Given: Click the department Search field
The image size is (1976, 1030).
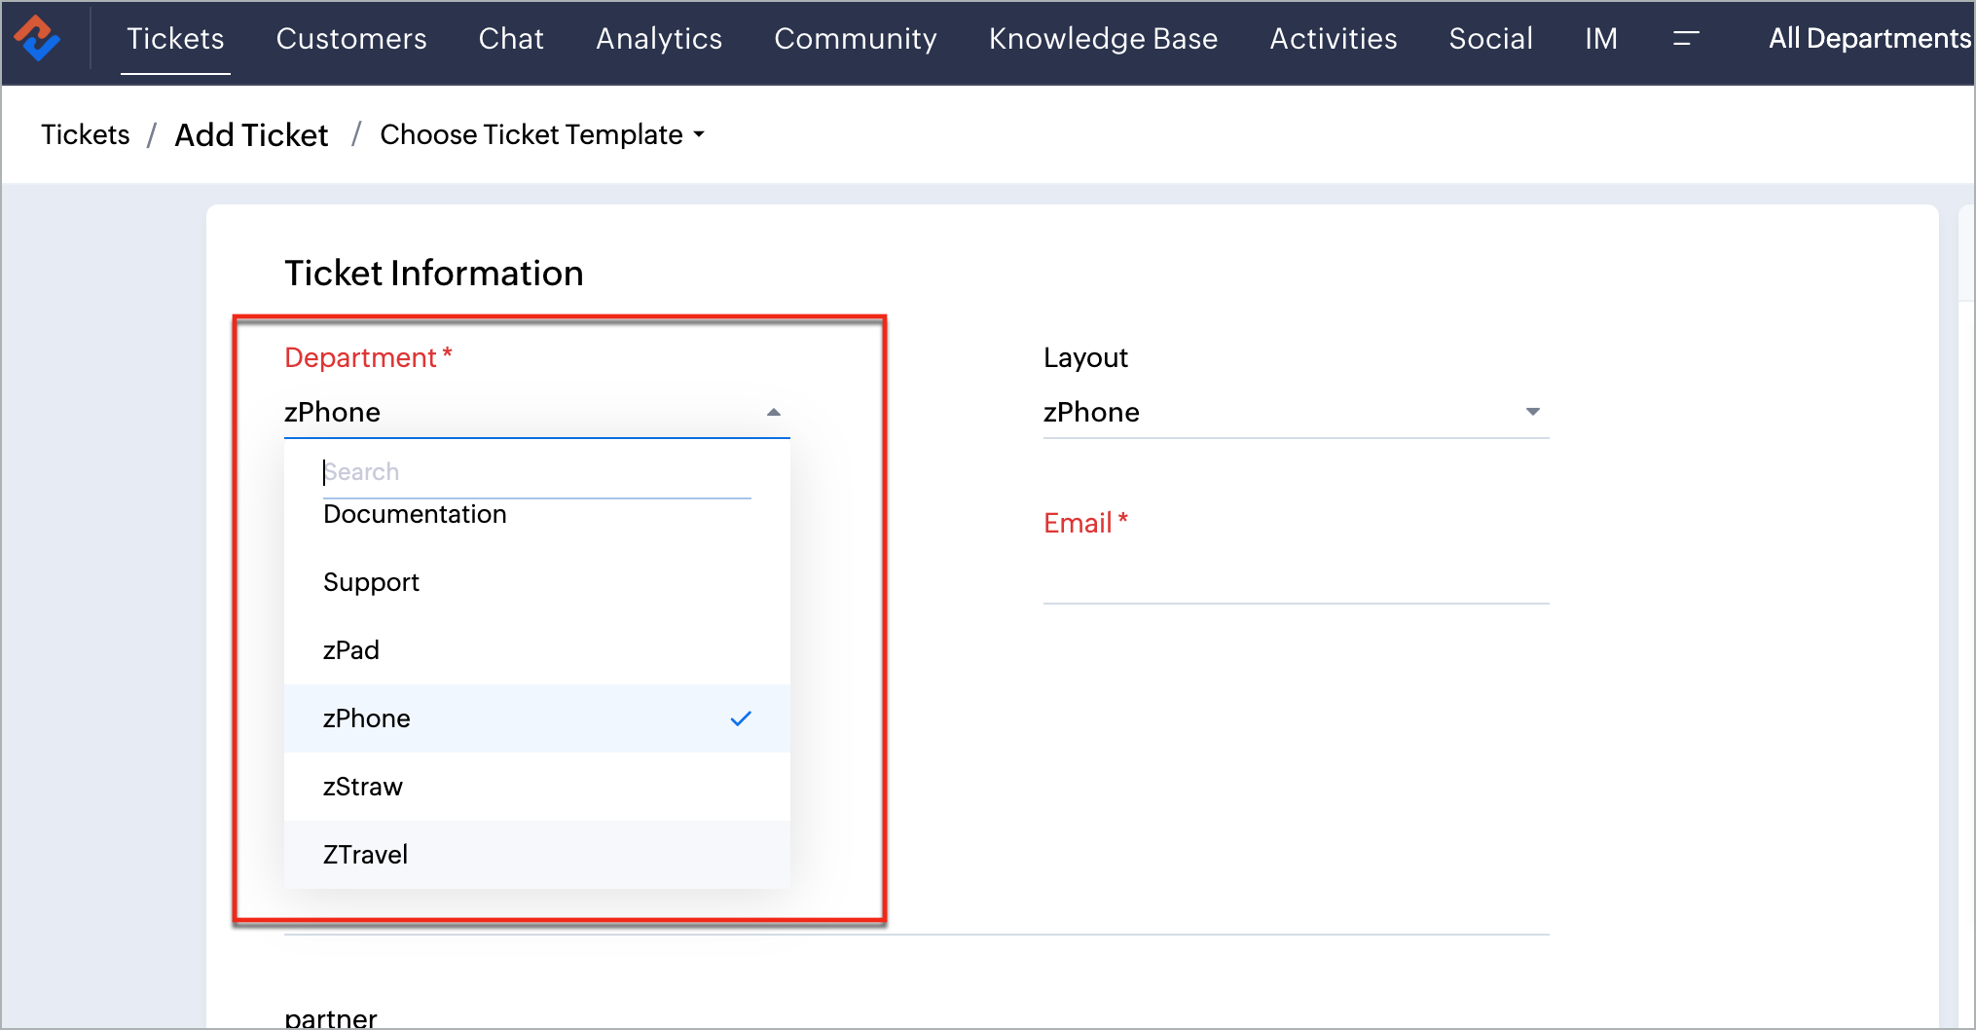Looking at the screenshot, I should click(535, 472).
